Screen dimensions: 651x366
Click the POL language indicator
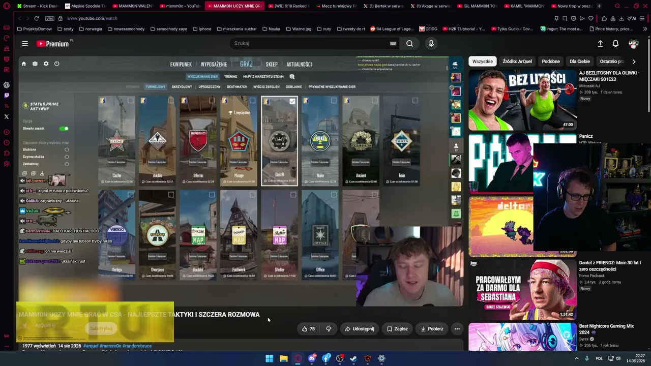pyautogui.click(x=599, y=358)
